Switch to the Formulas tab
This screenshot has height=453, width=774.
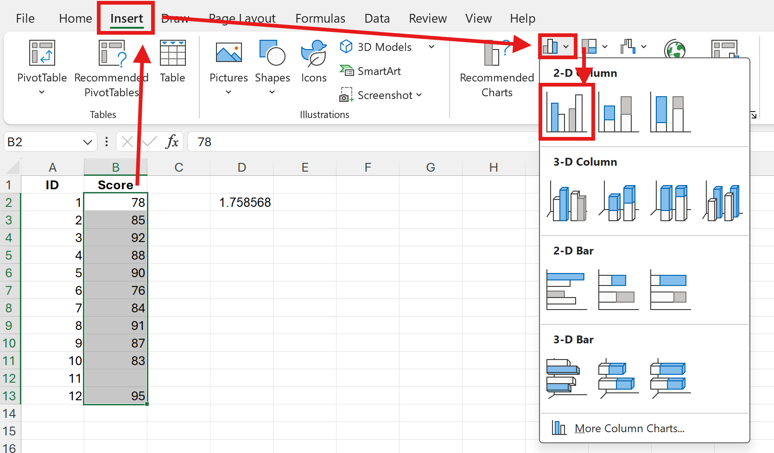(320, 19)
